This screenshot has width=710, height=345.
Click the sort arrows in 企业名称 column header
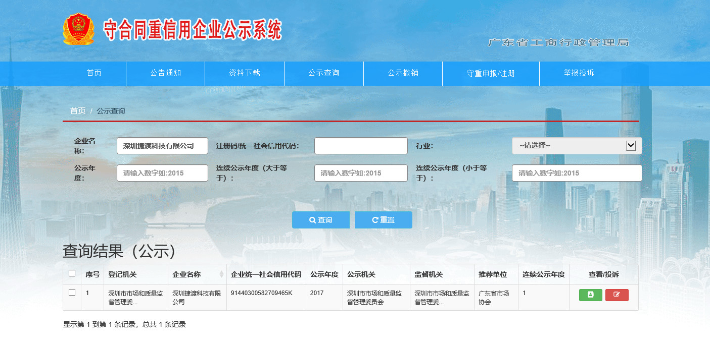221,274
